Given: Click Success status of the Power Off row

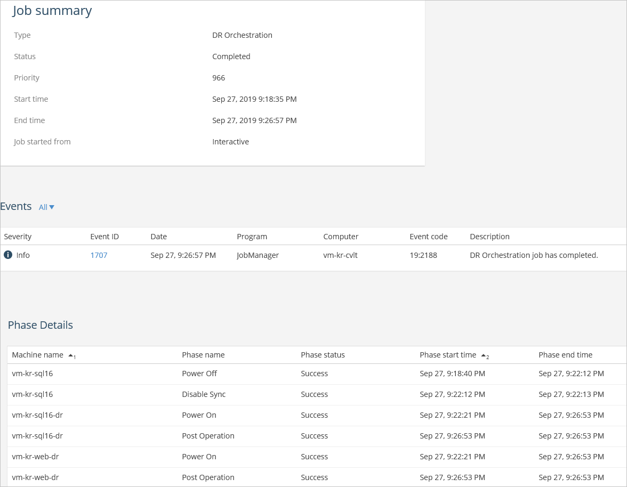Looking at the screenshot, I should coord(315,374).
